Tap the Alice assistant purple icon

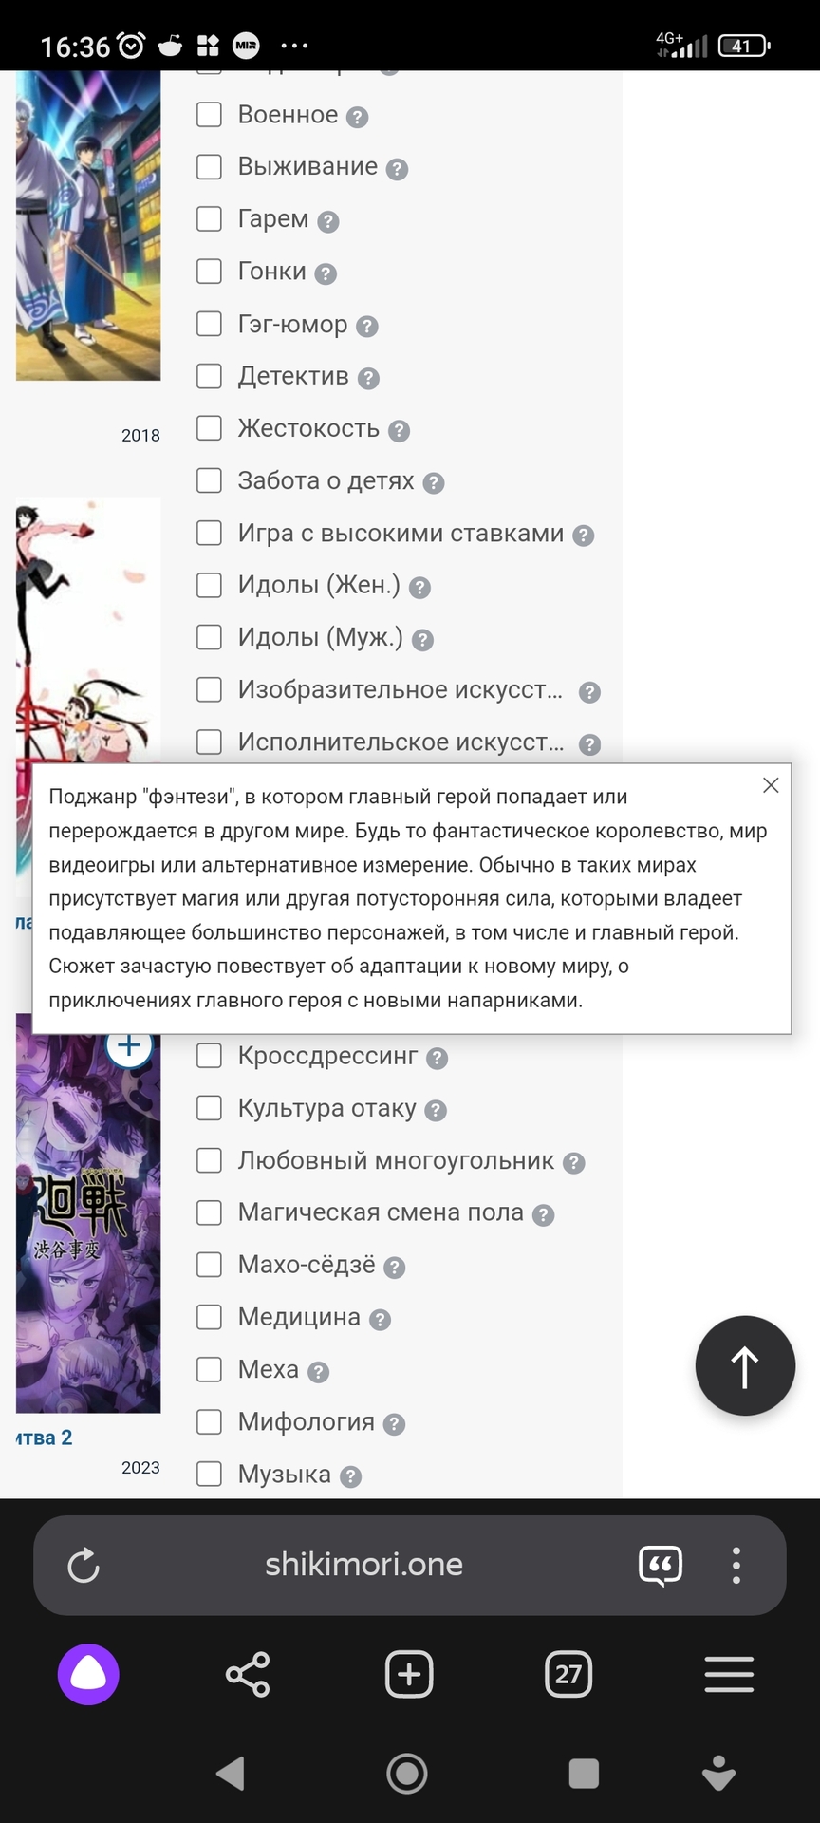(88, 1674)
